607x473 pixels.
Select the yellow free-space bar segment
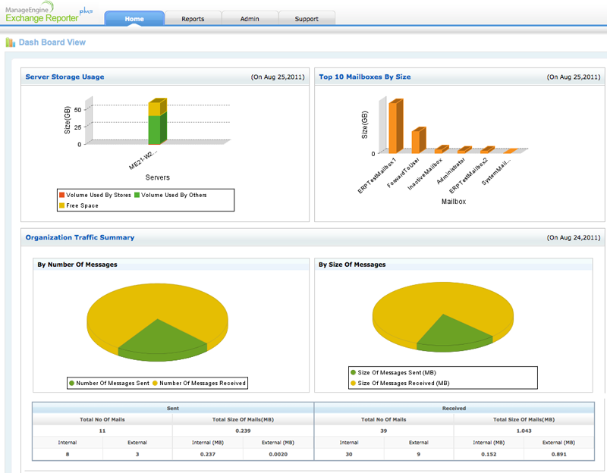tap(155, 108)
